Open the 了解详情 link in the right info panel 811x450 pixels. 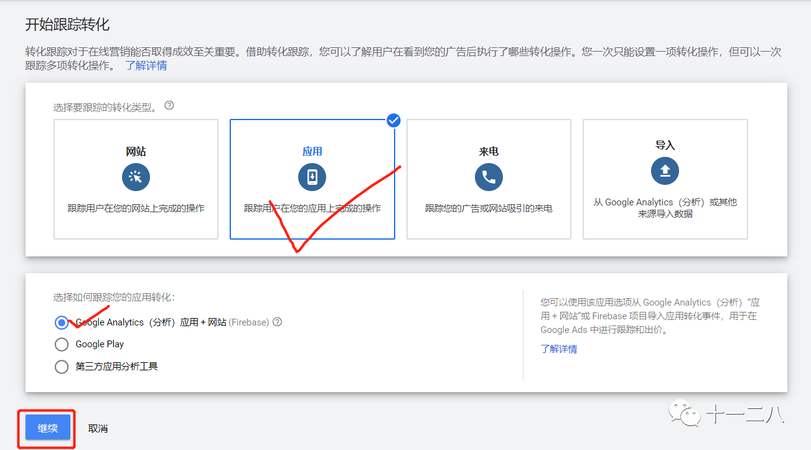click(x=558, y=349)
